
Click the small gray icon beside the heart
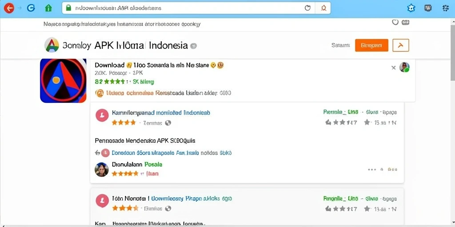point(405,22)
